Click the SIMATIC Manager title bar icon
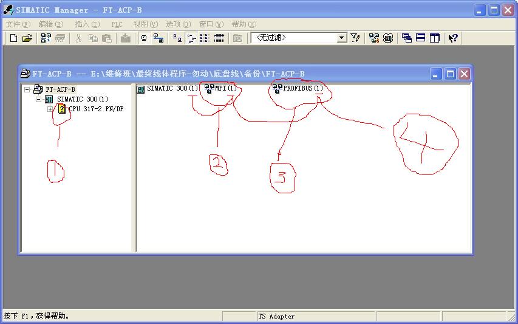 [9, 10]
